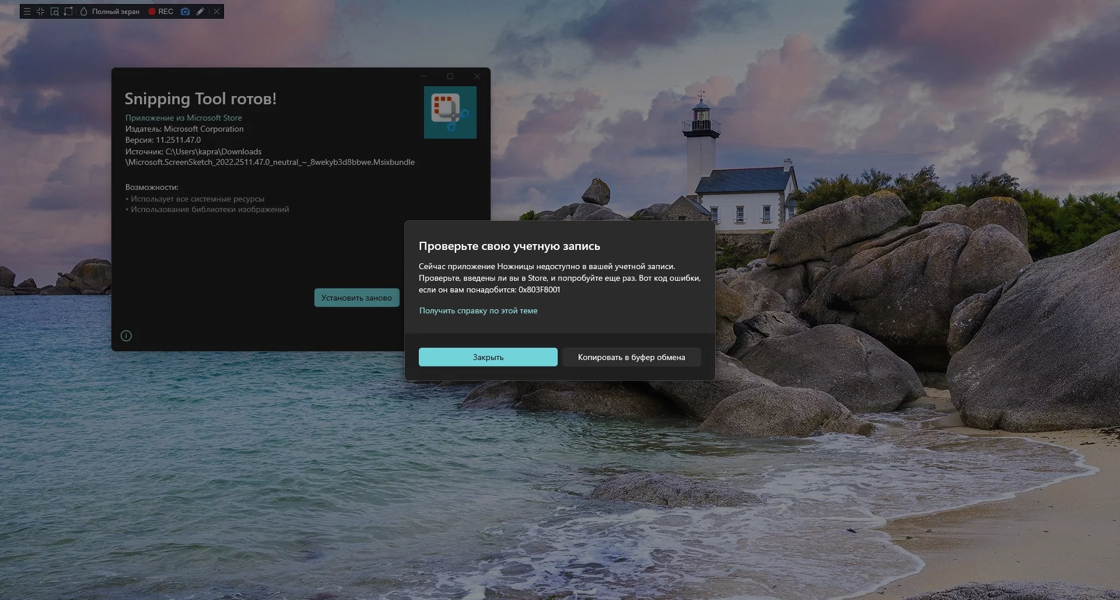Open the pencil annotation tool
The height and width of the screenshot is (600, 1120).
tap(200, 12)
